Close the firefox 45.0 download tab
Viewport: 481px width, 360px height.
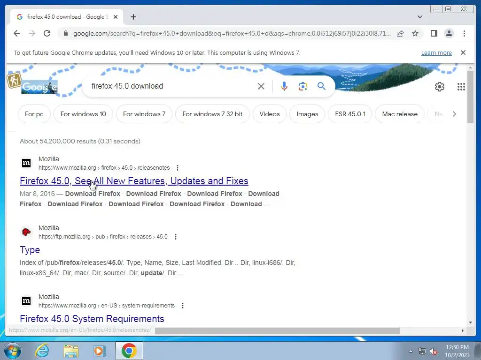[x=116, y=17]
